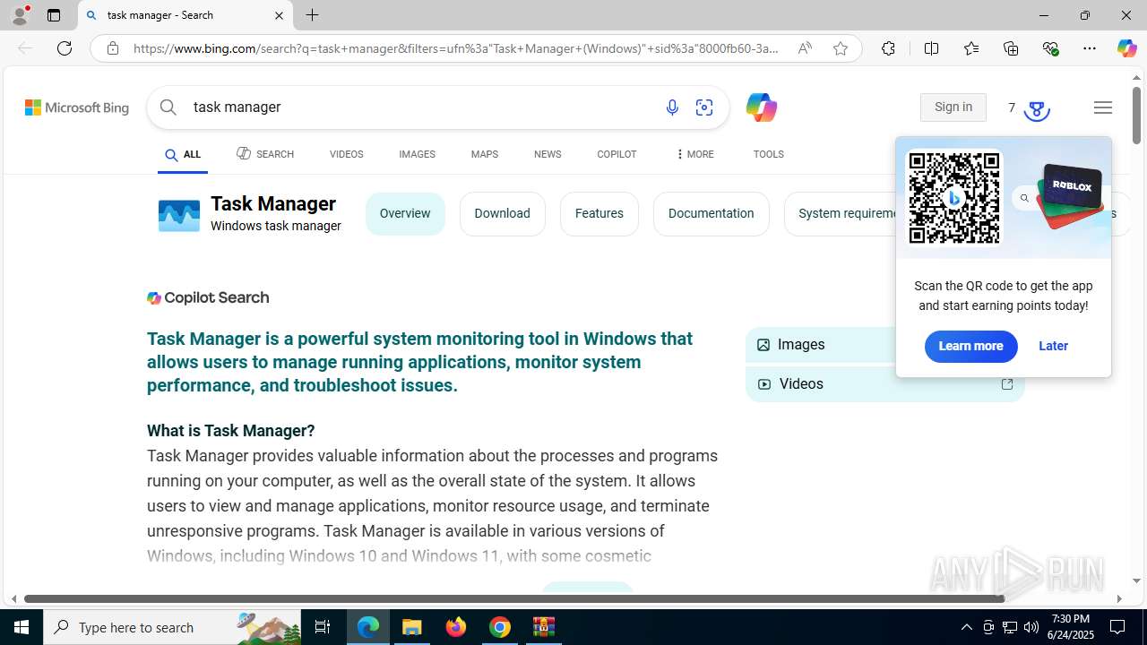Open Videos external link icon
1147x645 pixels.
(x=1007, y=384)
